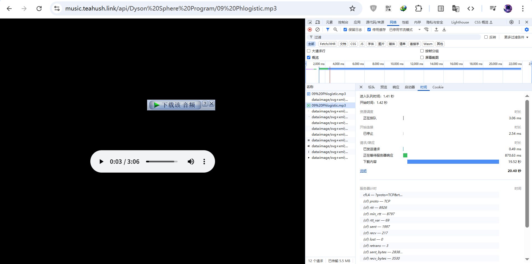Clear the network log
532x264 pixels.
coord(318,30)
